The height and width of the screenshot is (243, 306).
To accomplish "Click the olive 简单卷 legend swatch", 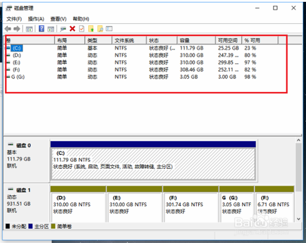I will click(x=53, y=226).
